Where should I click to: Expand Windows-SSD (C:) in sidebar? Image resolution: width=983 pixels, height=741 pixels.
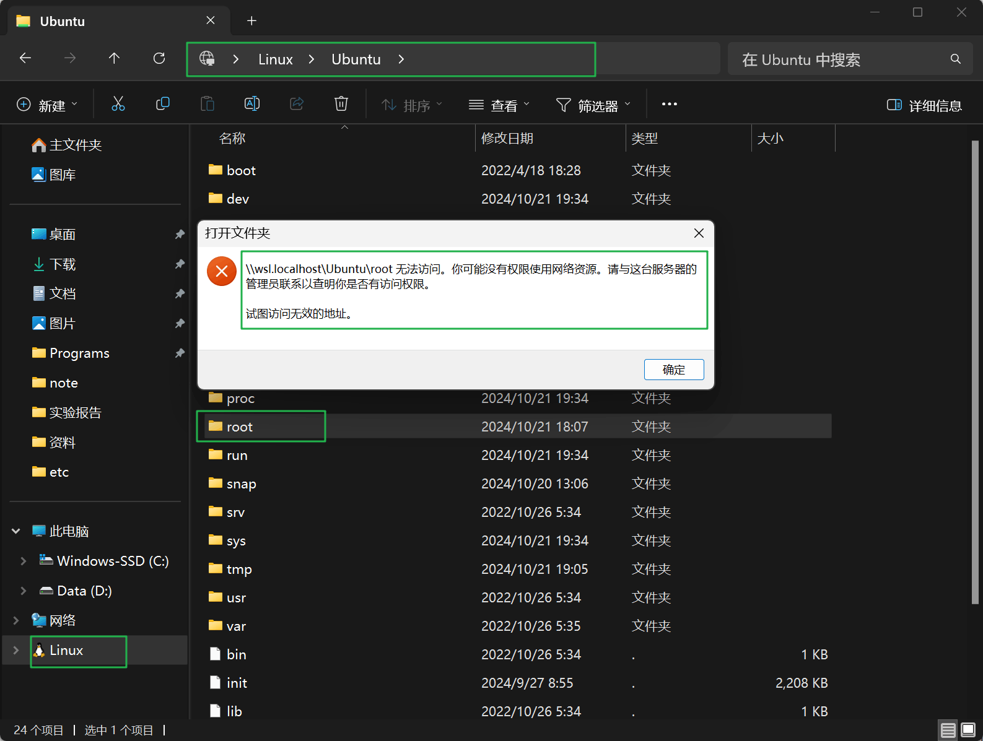coord(24,561)
